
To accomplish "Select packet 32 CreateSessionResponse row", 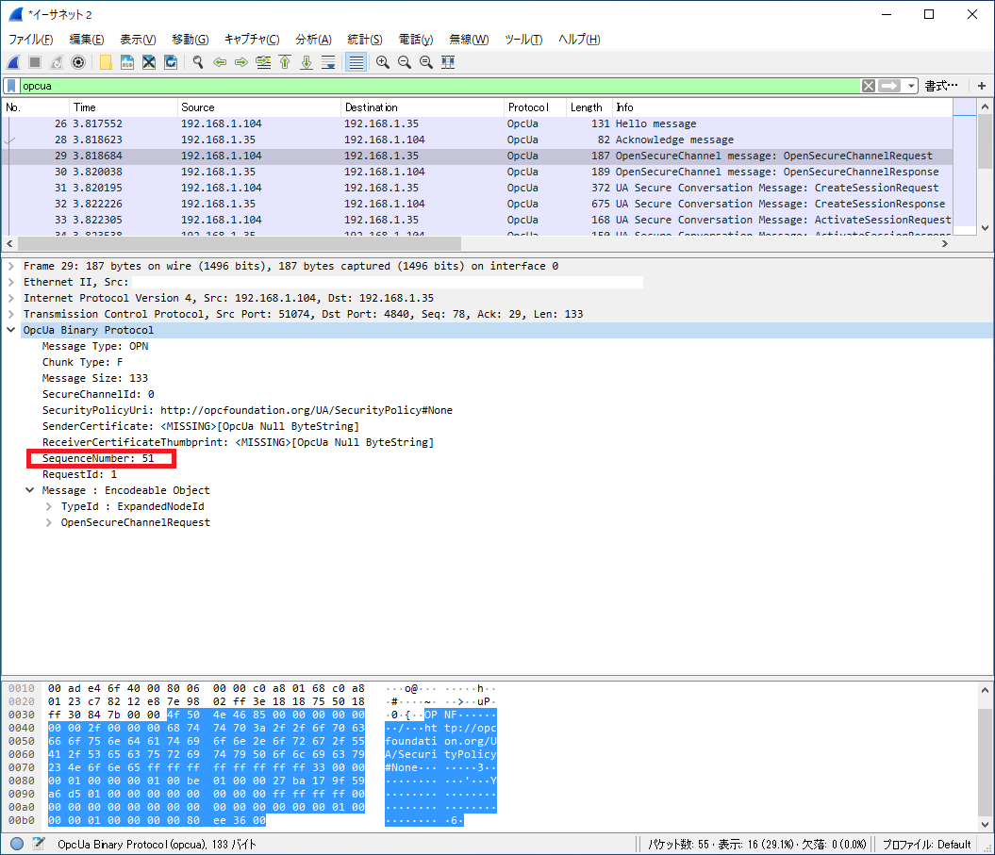I will click(477, 204).
